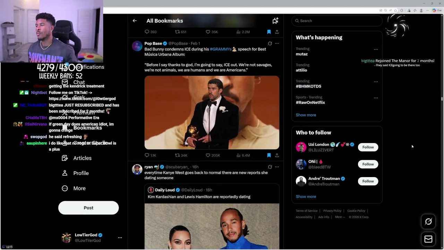This screenshot has width=444, height=250.
Task: Open Cookie Policy link
Action: click(356, 211)
